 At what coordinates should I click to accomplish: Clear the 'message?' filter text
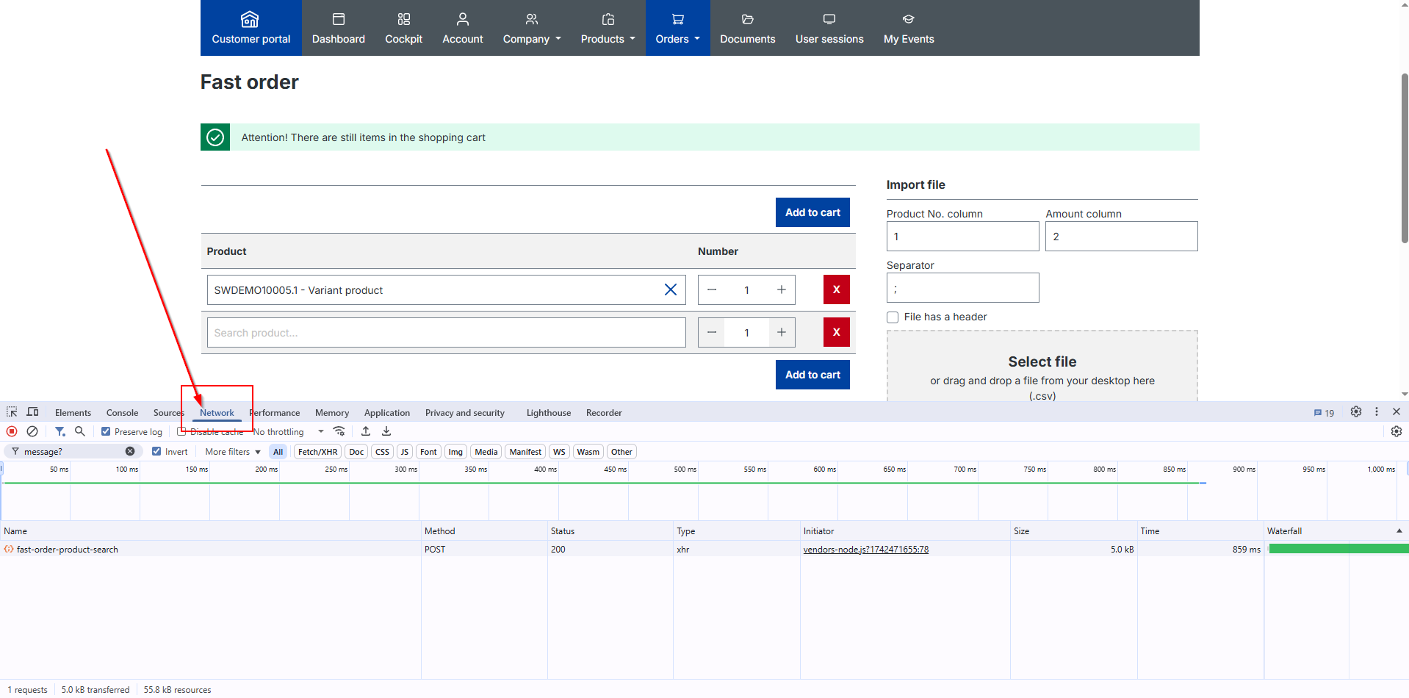tap(130, 451)
